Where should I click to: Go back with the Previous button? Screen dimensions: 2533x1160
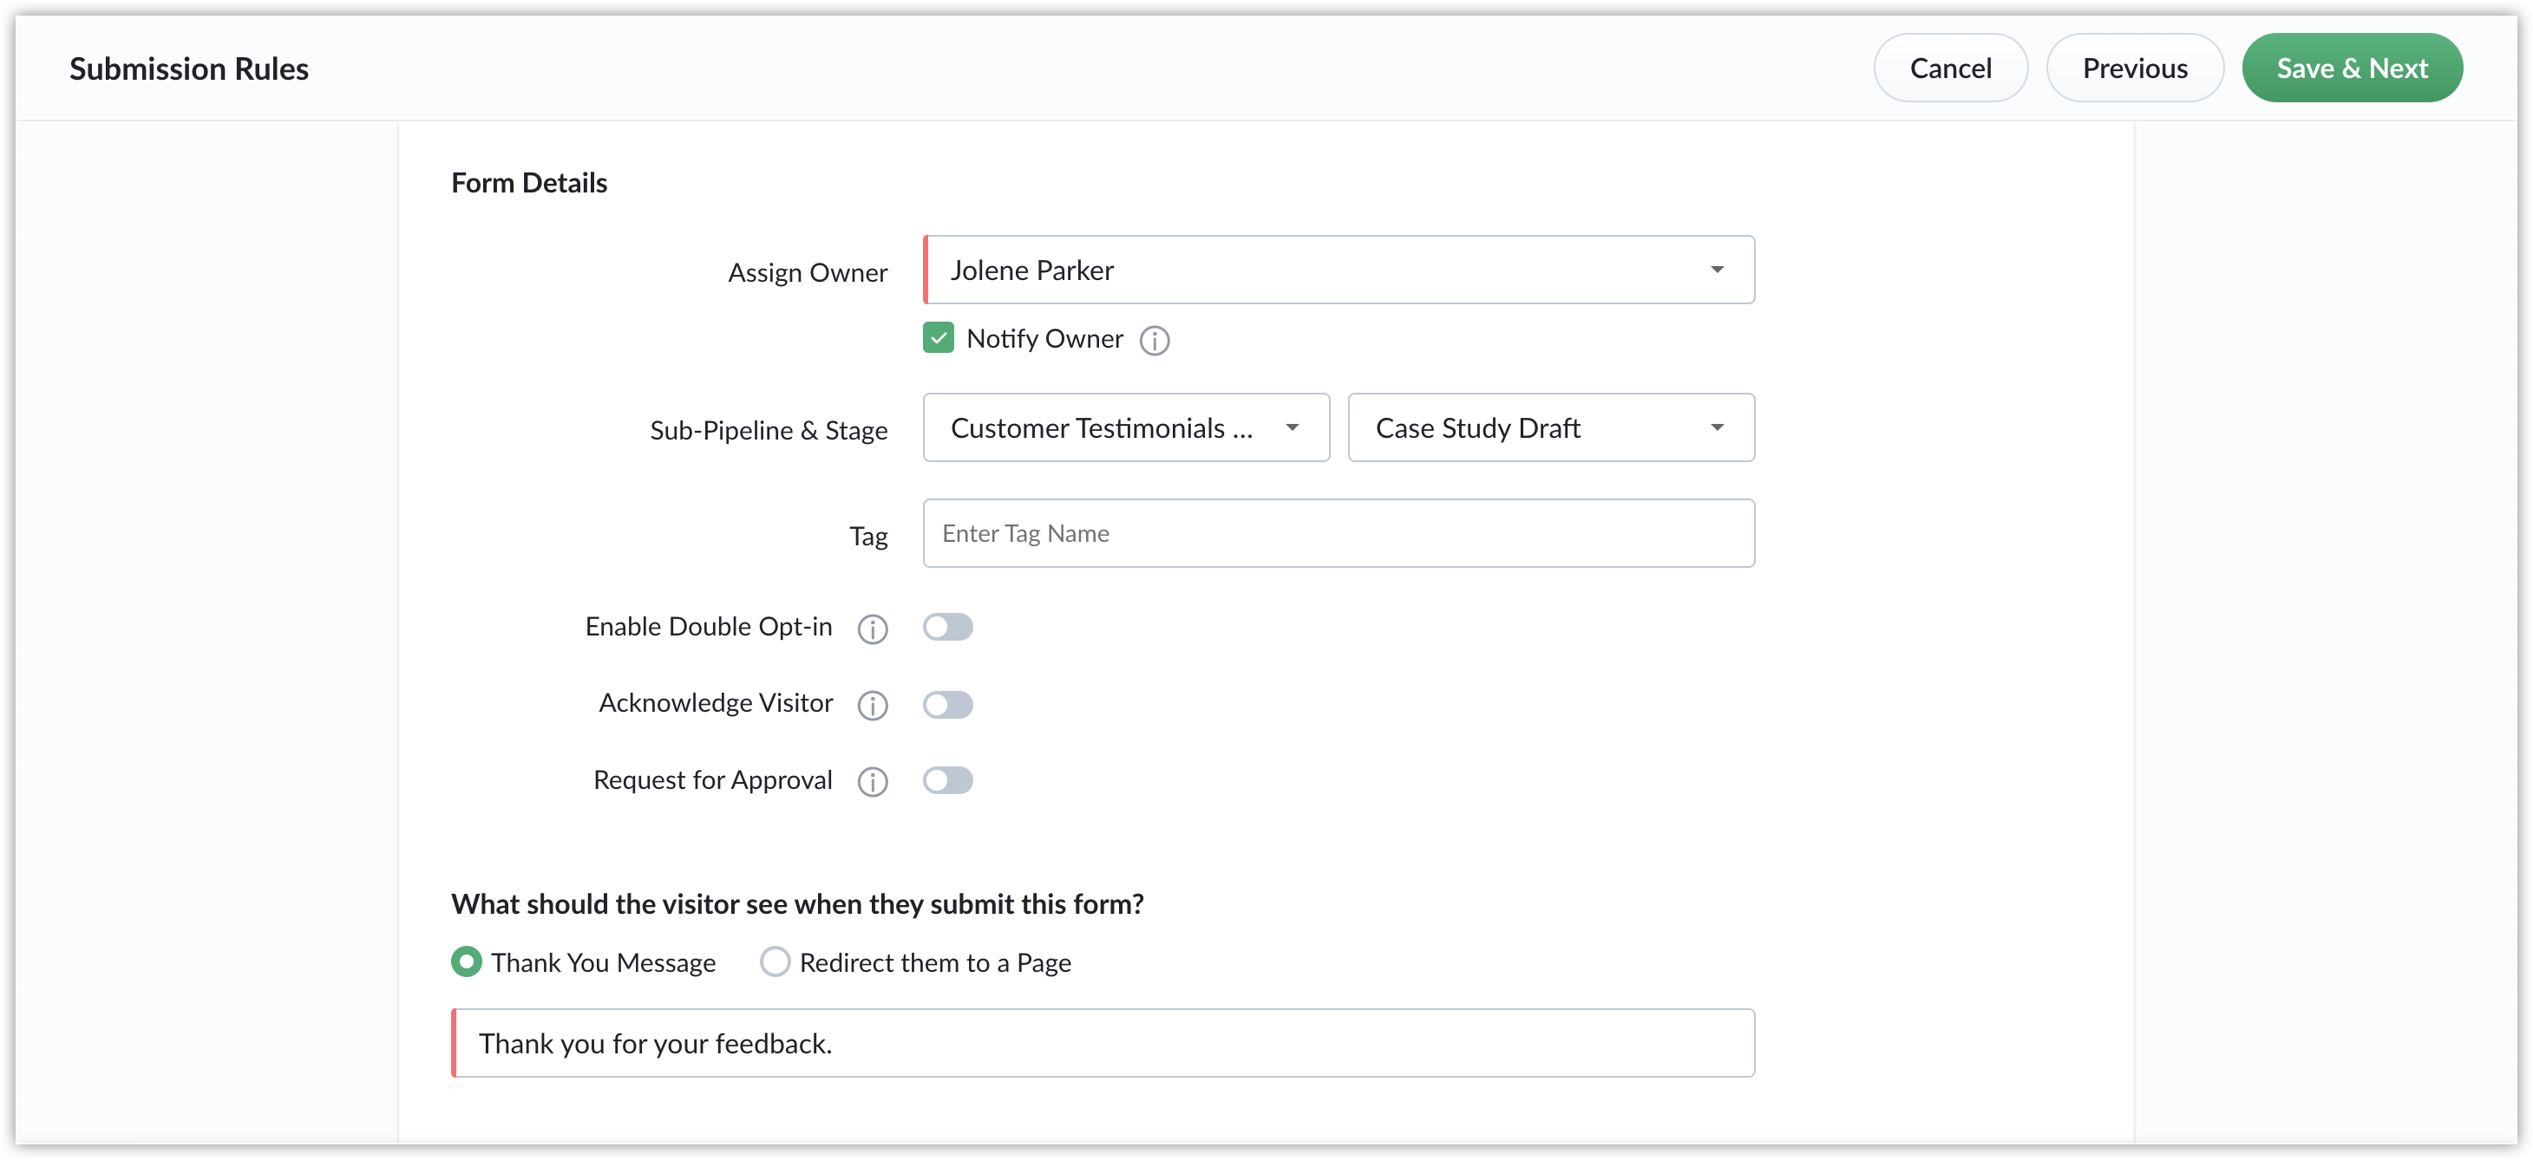pos(2135,68)
